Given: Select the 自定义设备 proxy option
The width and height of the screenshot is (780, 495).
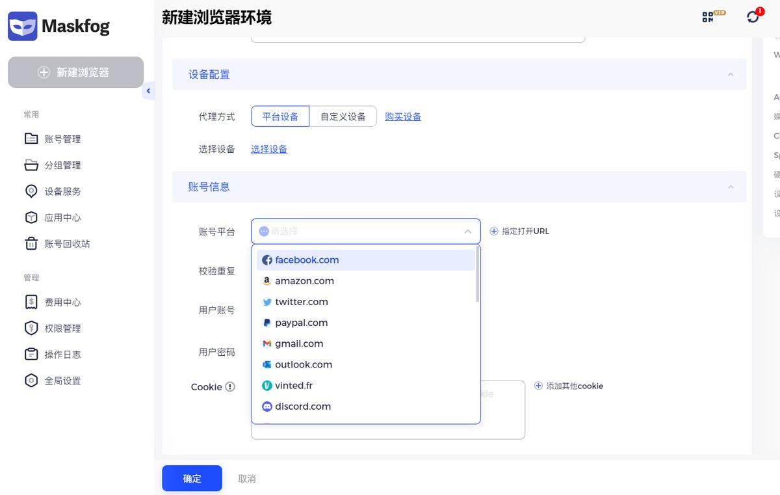Looking at the screenshot, I should [343, 116].
